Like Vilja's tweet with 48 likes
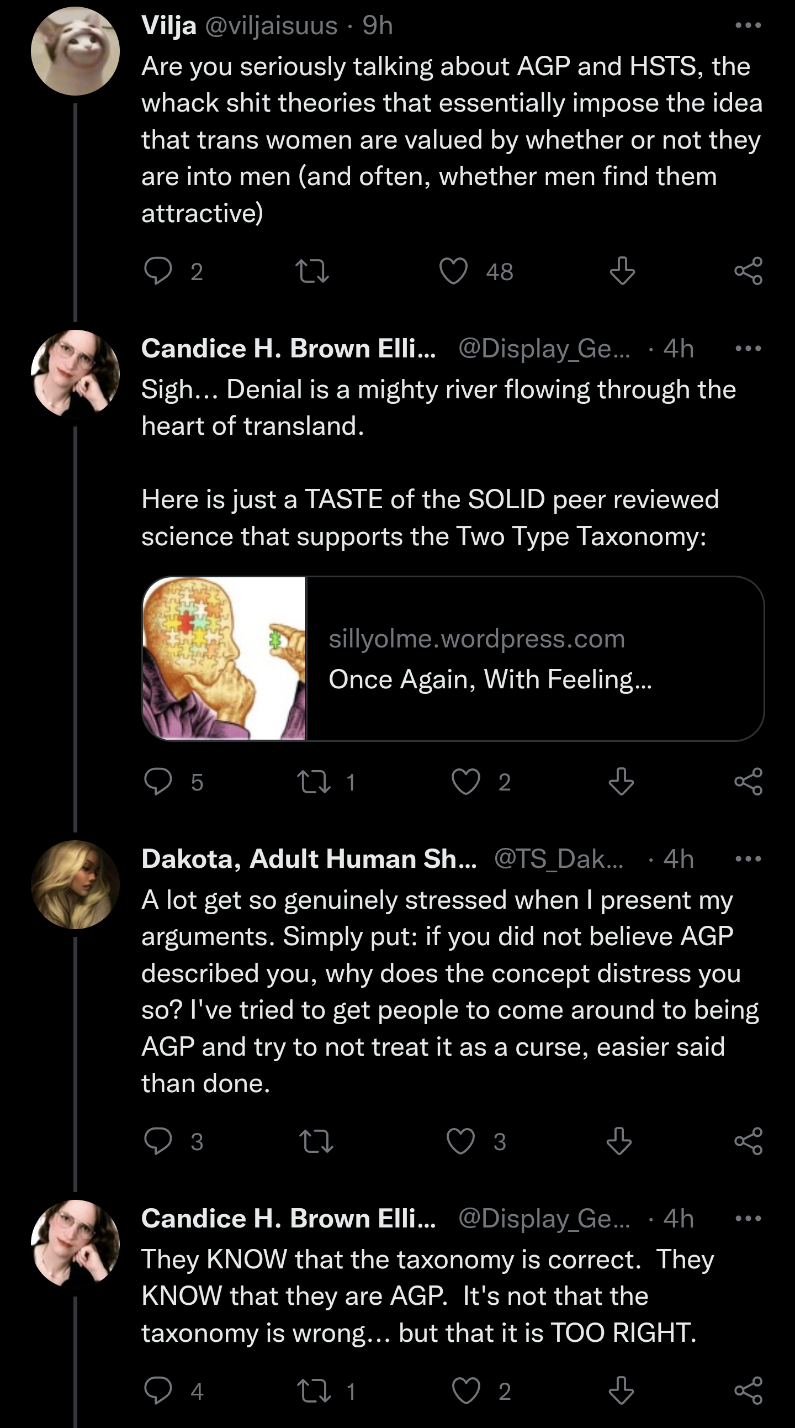 (x=453, y=271)
